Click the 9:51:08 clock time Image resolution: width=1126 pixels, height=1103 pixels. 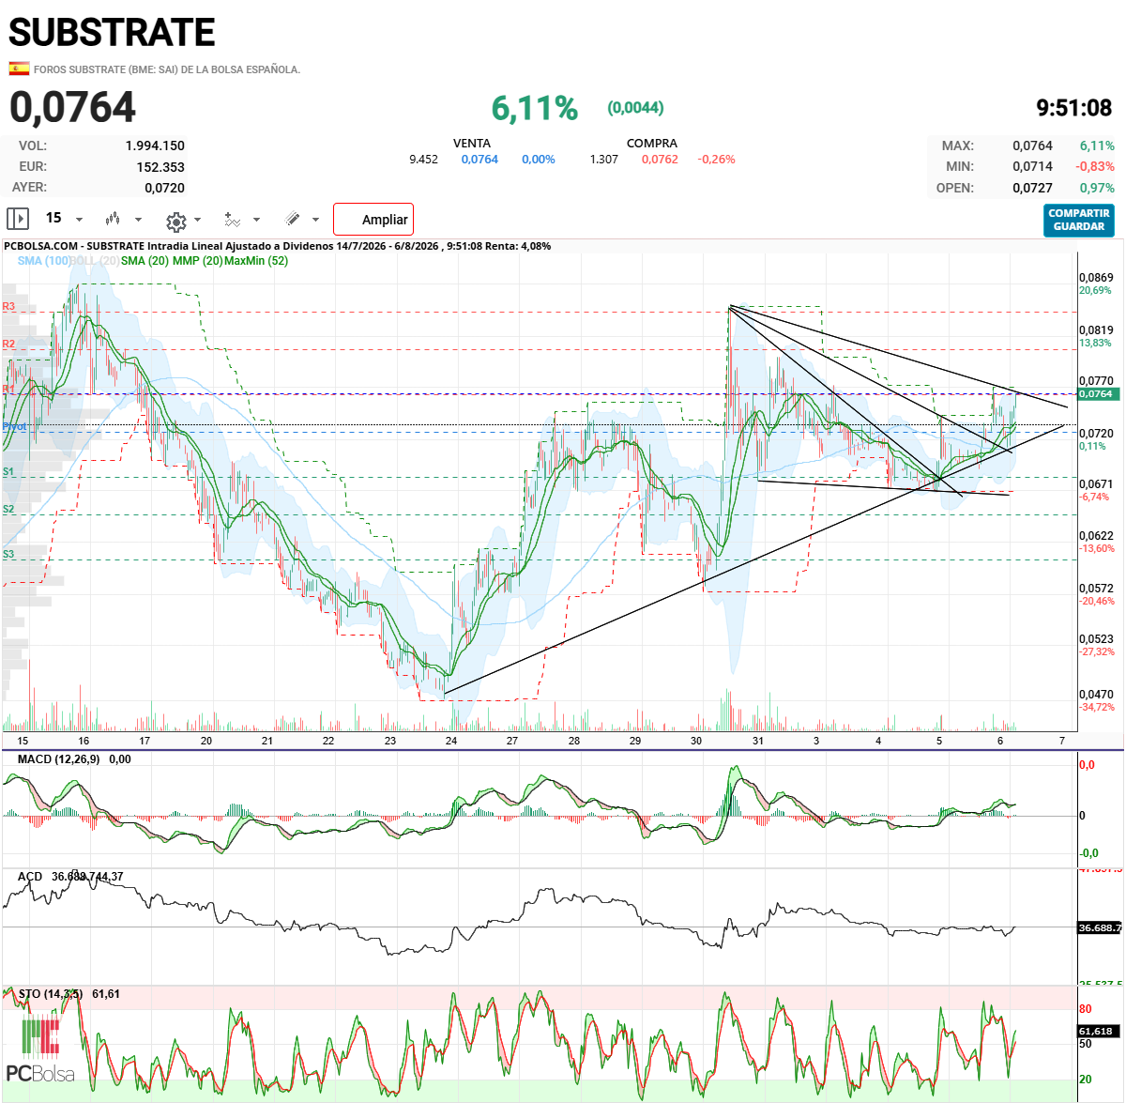pyautogui.click(x=1073, y=109)
